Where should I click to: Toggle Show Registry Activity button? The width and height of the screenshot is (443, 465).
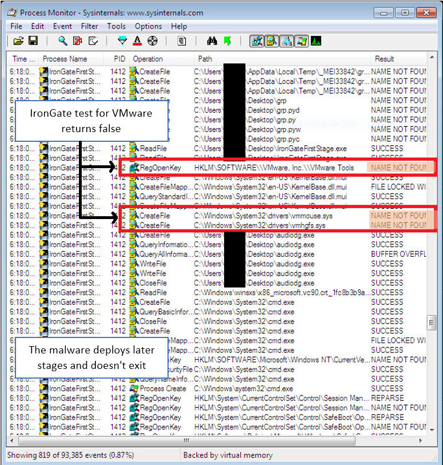pos(257,41)
